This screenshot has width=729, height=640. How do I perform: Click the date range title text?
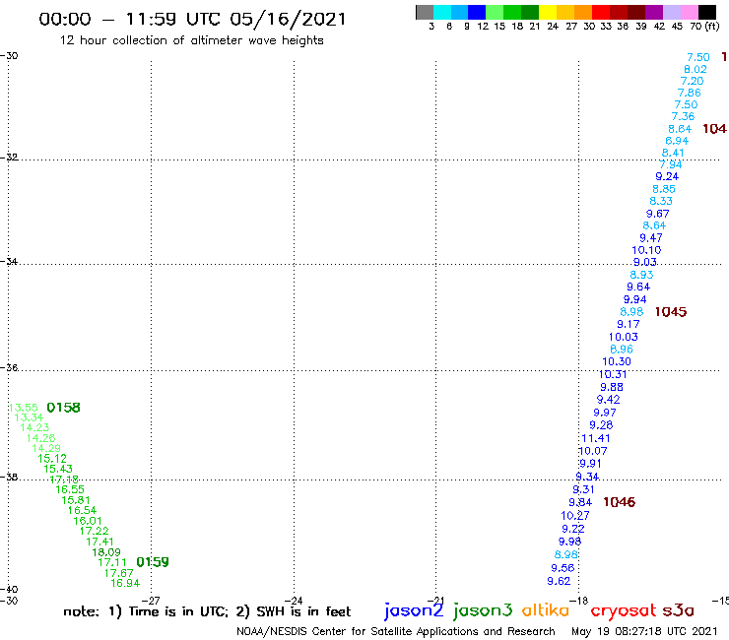point(192,19)
